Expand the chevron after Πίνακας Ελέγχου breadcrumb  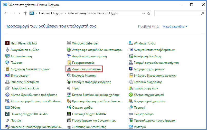point(65,13)
